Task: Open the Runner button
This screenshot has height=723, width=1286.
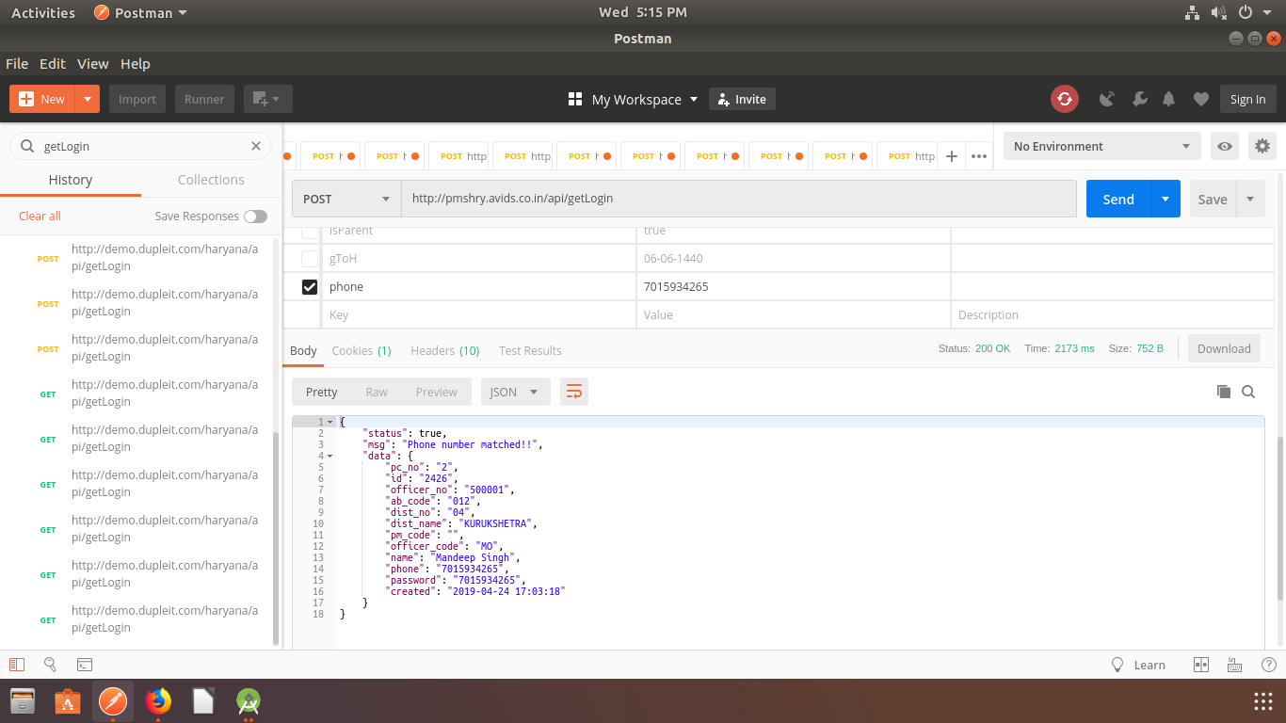Action: click(x=204, y=99)
